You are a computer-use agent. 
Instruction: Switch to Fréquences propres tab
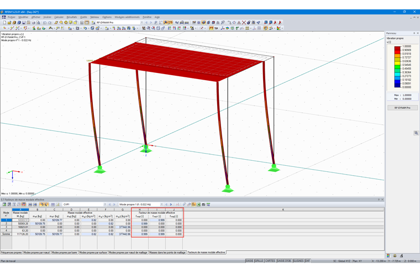[11, 253]
